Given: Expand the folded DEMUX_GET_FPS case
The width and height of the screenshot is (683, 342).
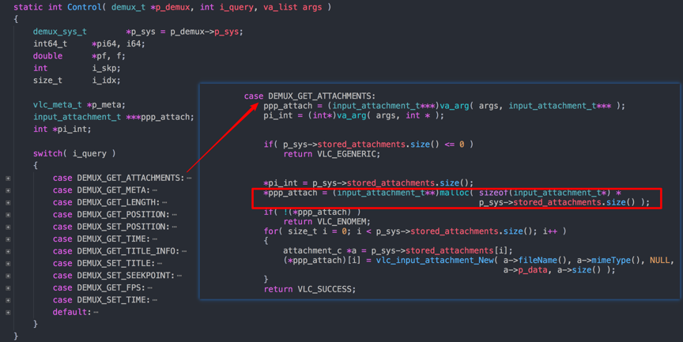Looking at the screenshot, I should [x=8, y=288].
